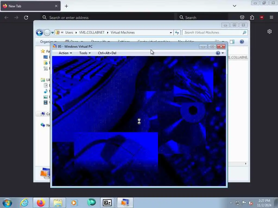The height and width of the screenshot is (208, 278).
Task: Click the Explorer horizontal scrollbar right arrow
Action: point(246,164)
